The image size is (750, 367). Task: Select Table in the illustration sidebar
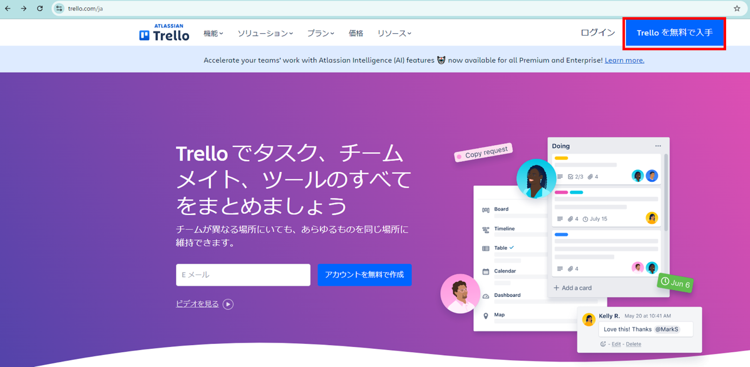(501, 248)
